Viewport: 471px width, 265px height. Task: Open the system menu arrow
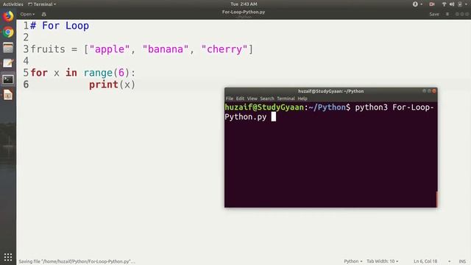[466, 4]
